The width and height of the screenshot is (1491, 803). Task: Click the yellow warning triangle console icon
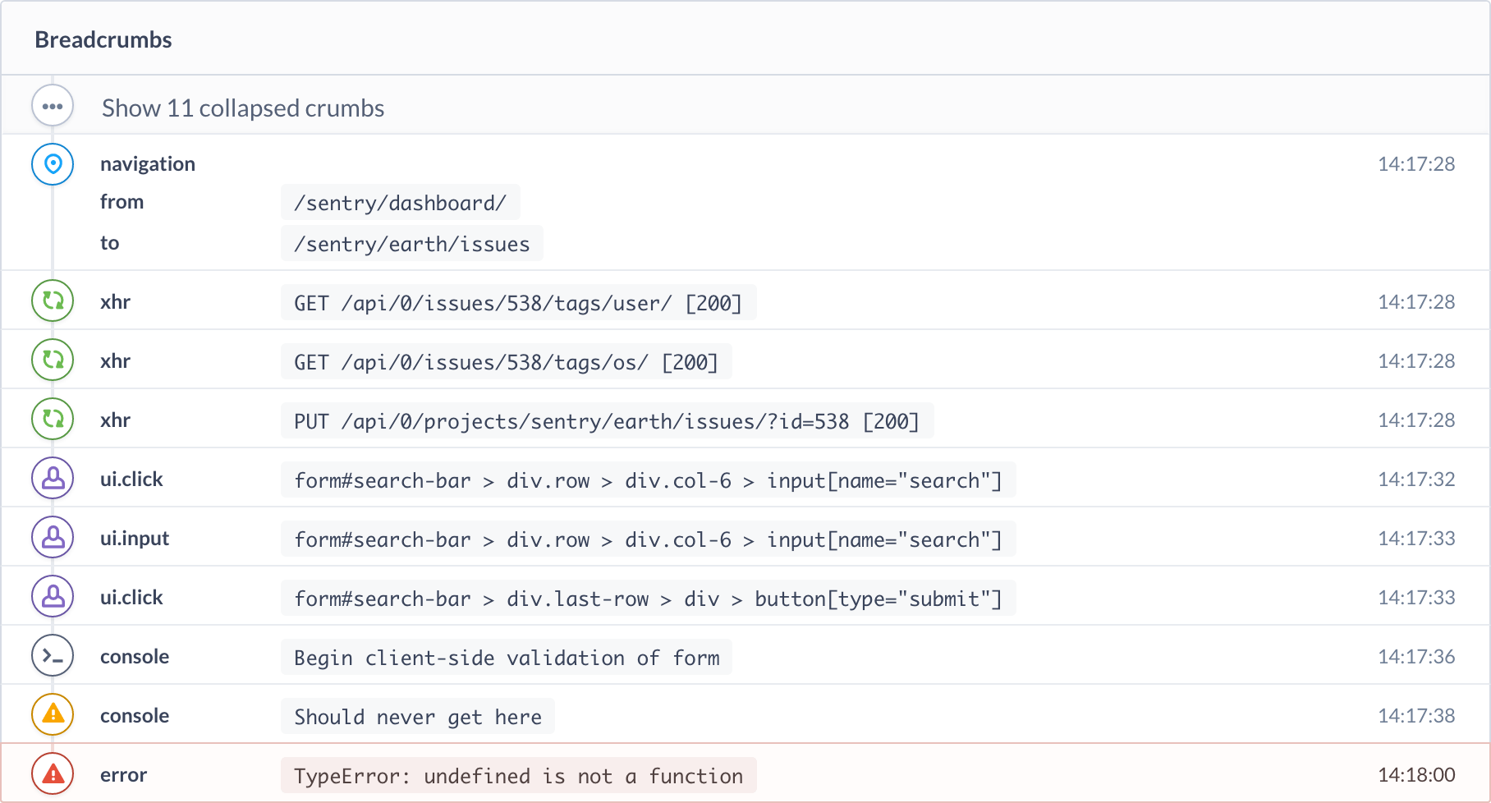point(52,714)
